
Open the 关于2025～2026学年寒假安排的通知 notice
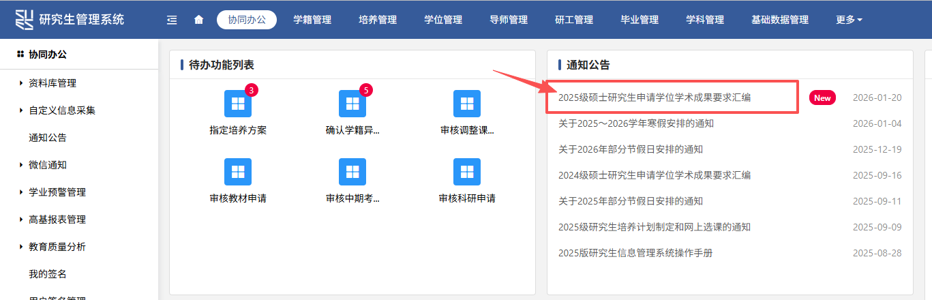click(635, 123)
